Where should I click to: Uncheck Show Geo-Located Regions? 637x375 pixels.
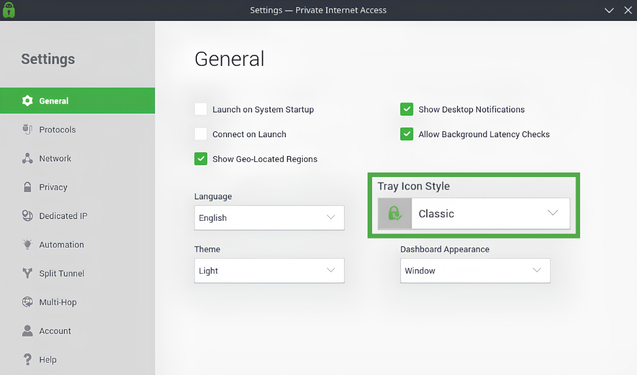[x=201, y=159]
